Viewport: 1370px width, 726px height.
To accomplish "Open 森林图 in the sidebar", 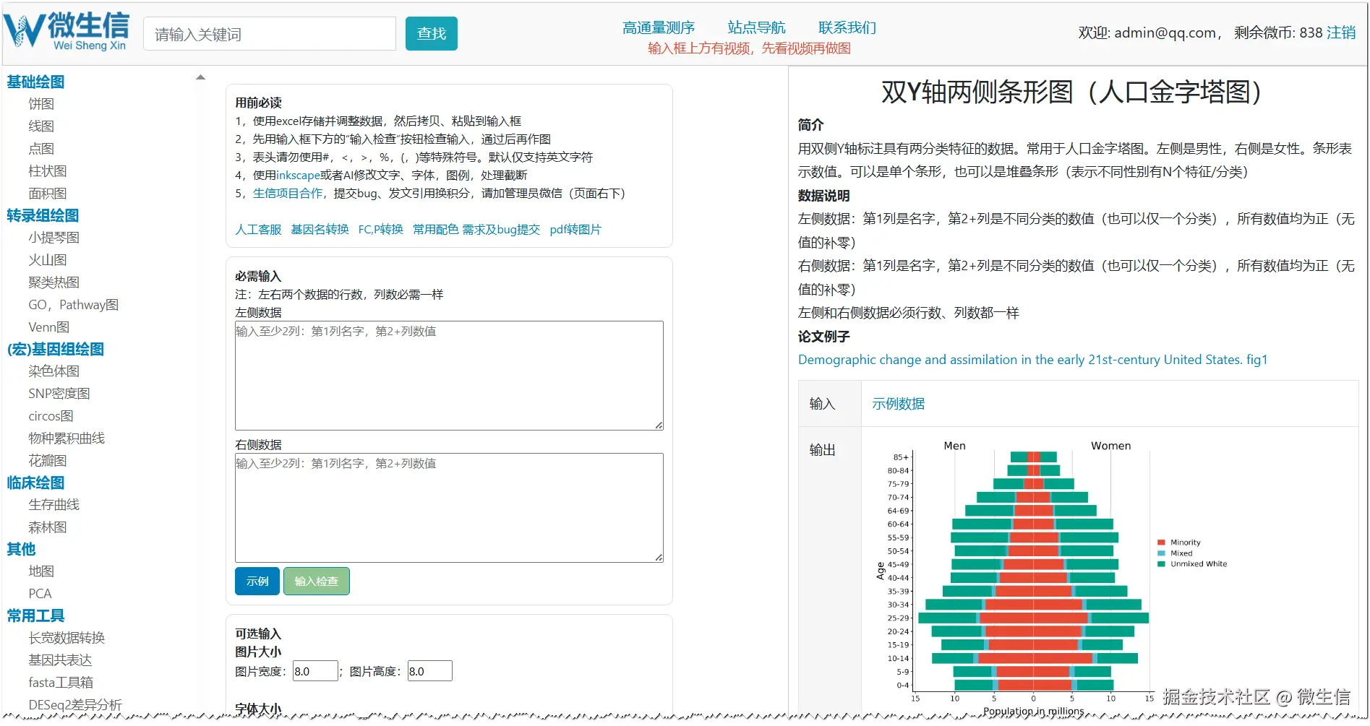I will [48, 527].
